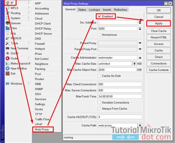Image resolution: width=175 pixels, height=143 pixels.
Task: Collapse the Cache Administrator field arrow
Action: coord(140,57)
